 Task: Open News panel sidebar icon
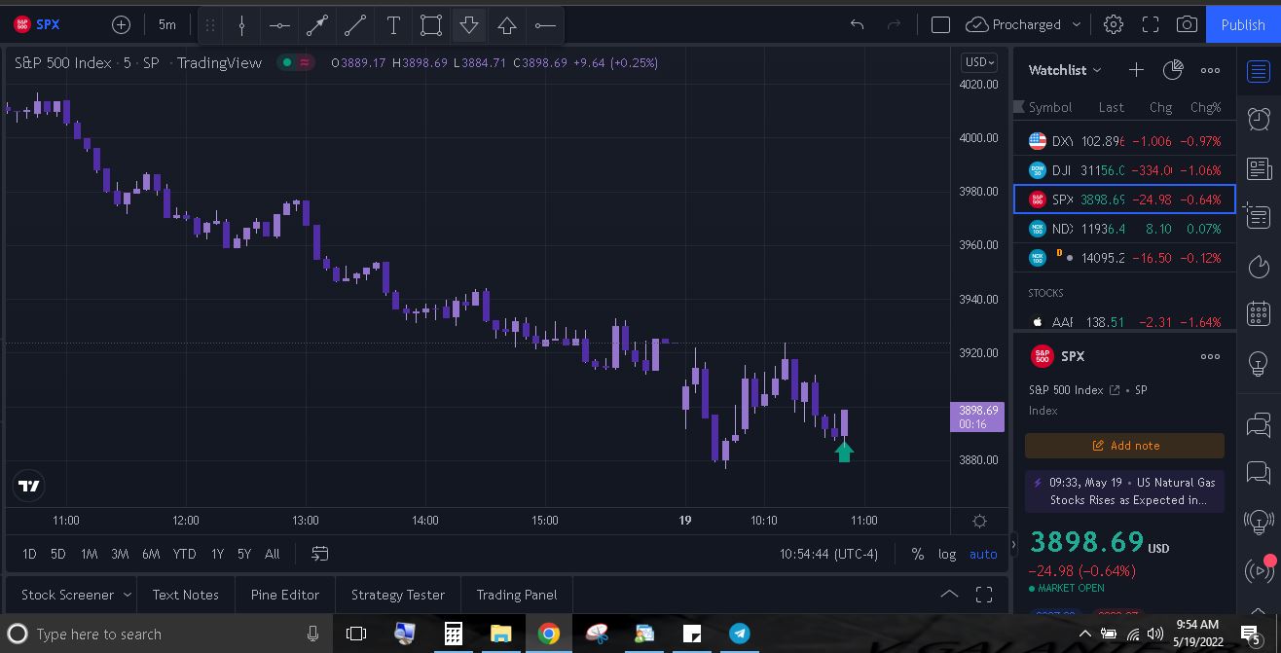[1259, 169]
